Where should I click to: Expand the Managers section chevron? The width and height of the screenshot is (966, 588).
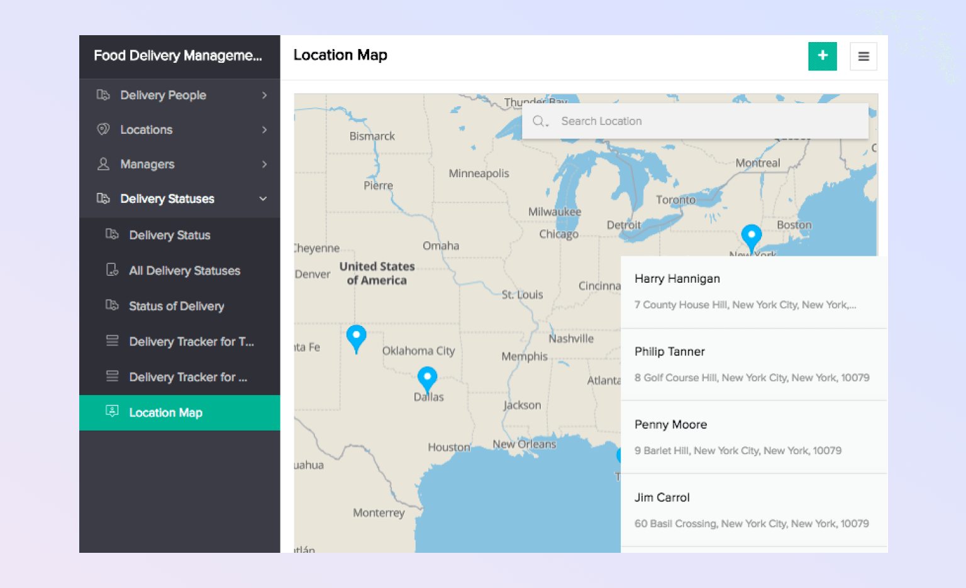coord(264,165)
